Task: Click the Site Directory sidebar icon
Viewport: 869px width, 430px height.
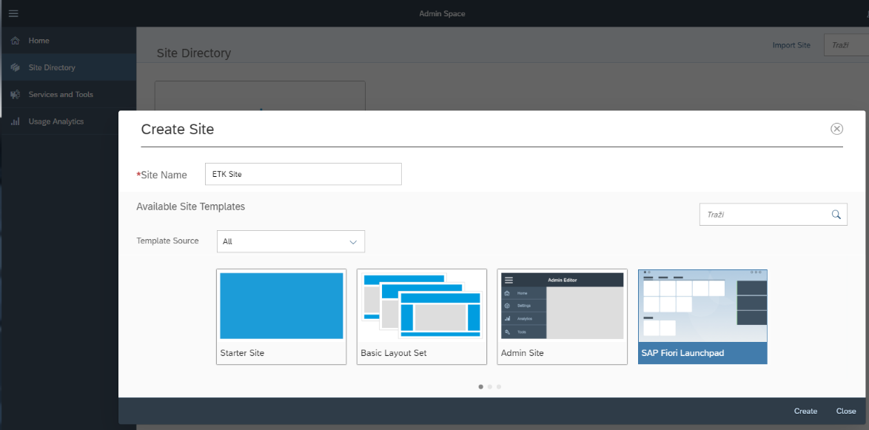Action: pos(15,67)
